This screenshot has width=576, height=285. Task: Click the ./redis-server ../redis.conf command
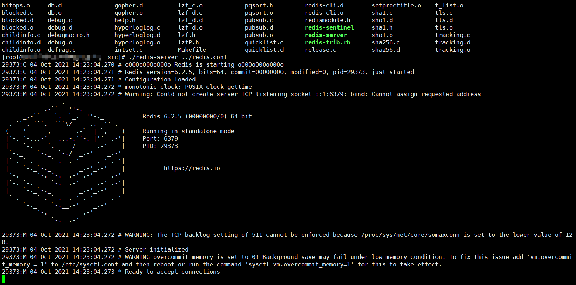178,57
